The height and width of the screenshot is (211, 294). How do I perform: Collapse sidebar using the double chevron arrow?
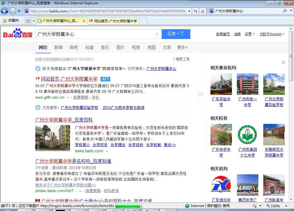(x=201, y=94)
